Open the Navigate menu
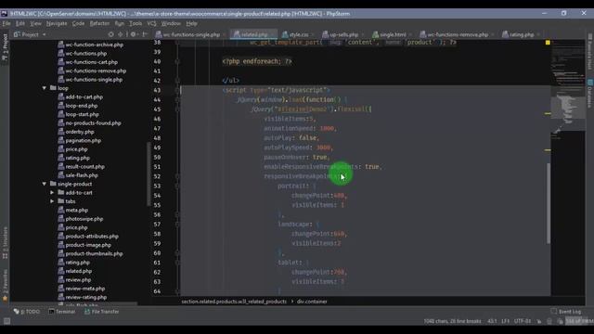Image resolution: width=594 pixels, height=334 pixels. pyautogui.click(x=57, y=23)
